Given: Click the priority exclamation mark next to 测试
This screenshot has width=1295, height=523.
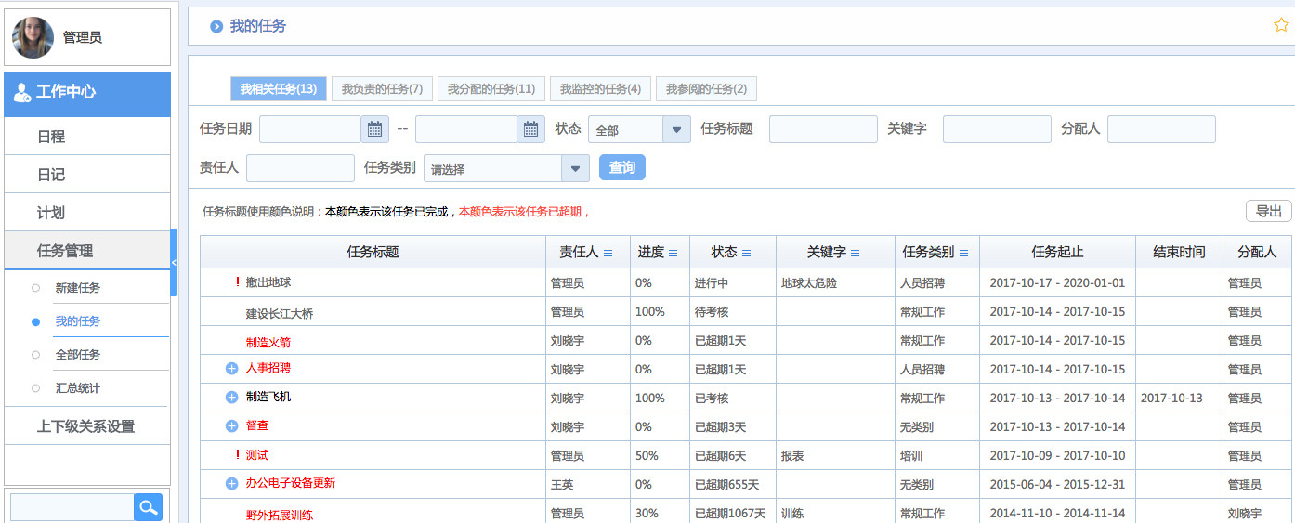Looking at the screenshot, I should pos(238,454).
